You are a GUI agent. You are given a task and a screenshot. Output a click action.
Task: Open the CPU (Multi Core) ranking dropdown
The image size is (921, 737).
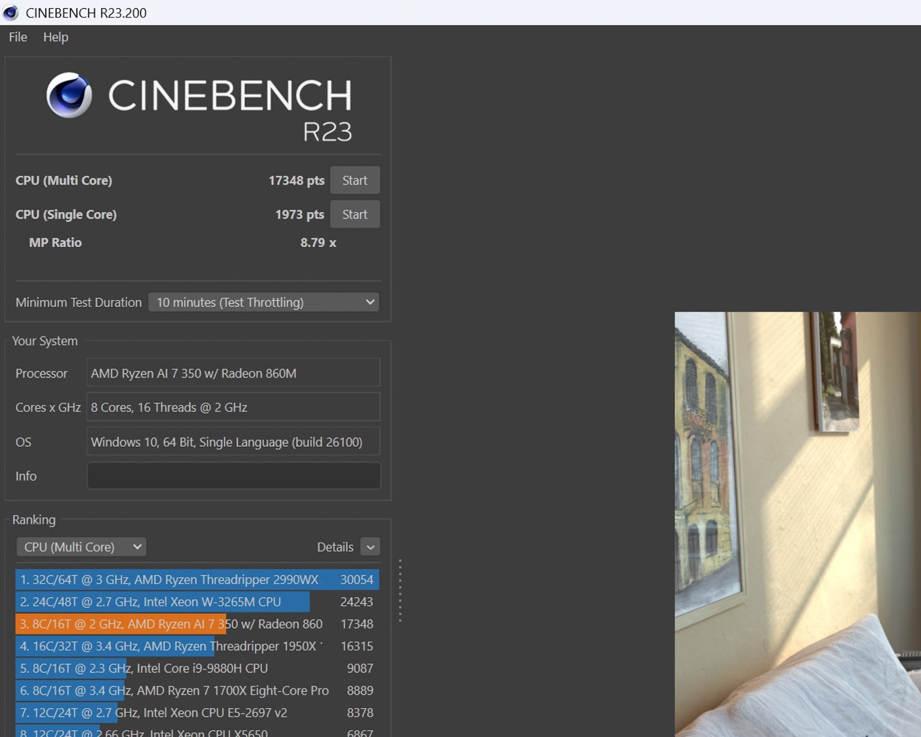[x=81, y=547]
